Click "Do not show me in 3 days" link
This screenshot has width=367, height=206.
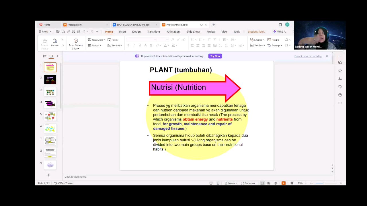(x=308, y=56)
